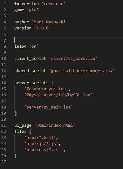Click the game keyword on line 2
Viewport: 123px width, 169px height.
[x=19, y=10]
